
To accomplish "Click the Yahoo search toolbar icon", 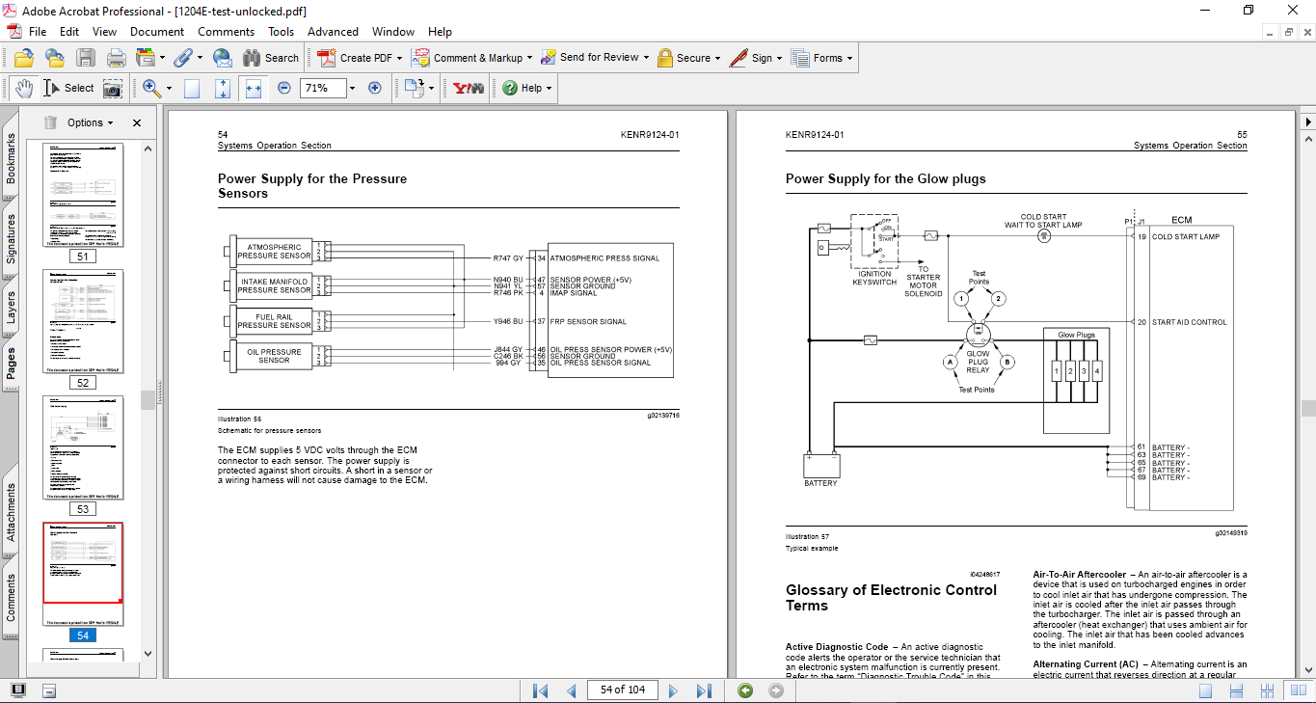I will pyautogui.click(x=469, y=88).
